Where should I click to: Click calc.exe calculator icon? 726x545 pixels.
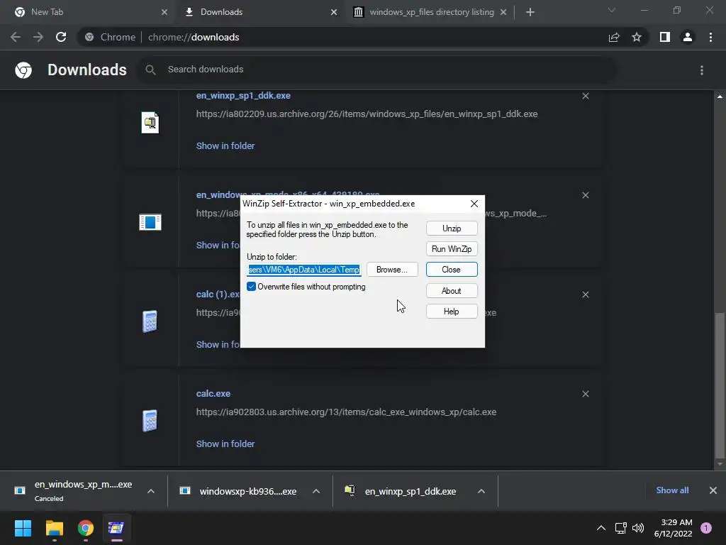click(150, 421)
